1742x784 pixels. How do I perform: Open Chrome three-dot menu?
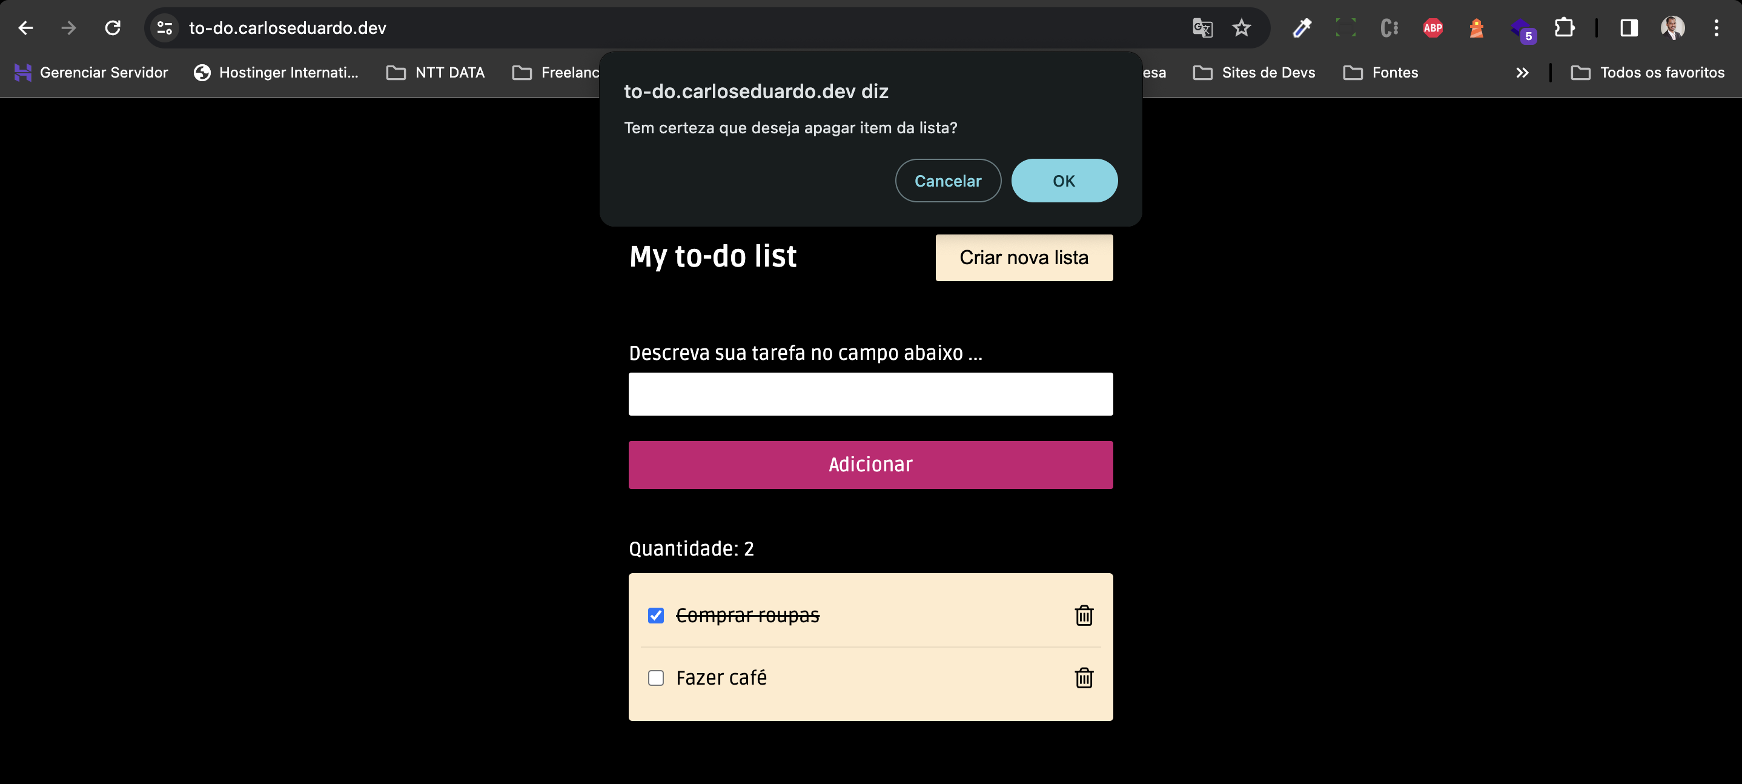[1715, 28]
